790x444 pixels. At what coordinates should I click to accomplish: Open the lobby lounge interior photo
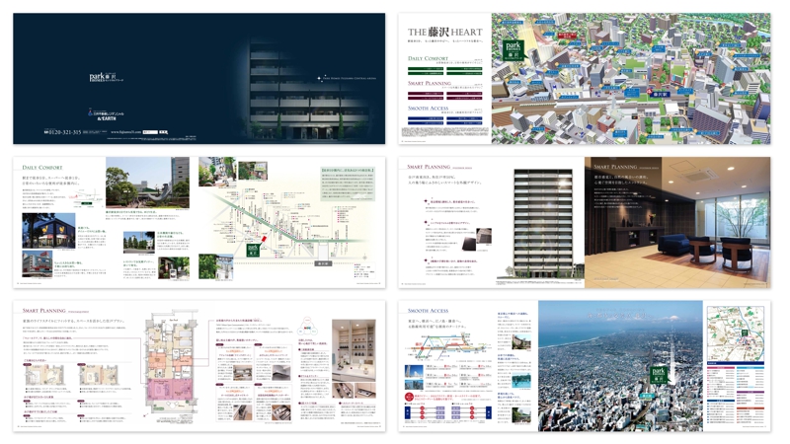677,223
